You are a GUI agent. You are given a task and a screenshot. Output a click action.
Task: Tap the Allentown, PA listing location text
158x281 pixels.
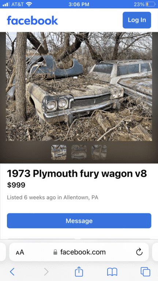(80, 198)
